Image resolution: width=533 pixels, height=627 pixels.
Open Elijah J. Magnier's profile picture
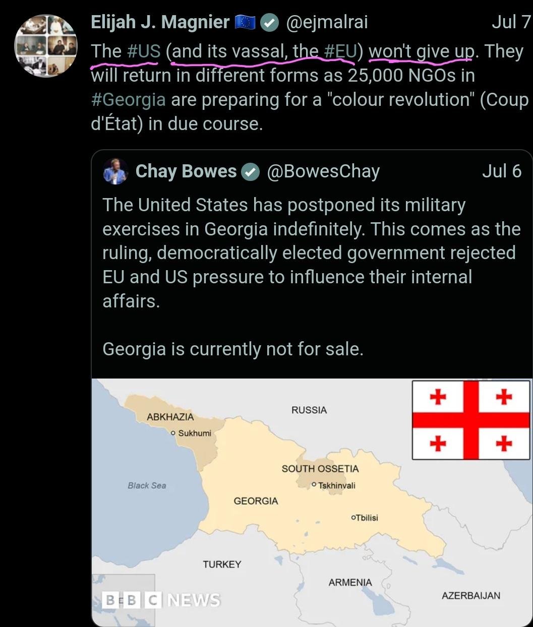click(x=46, y=46)
